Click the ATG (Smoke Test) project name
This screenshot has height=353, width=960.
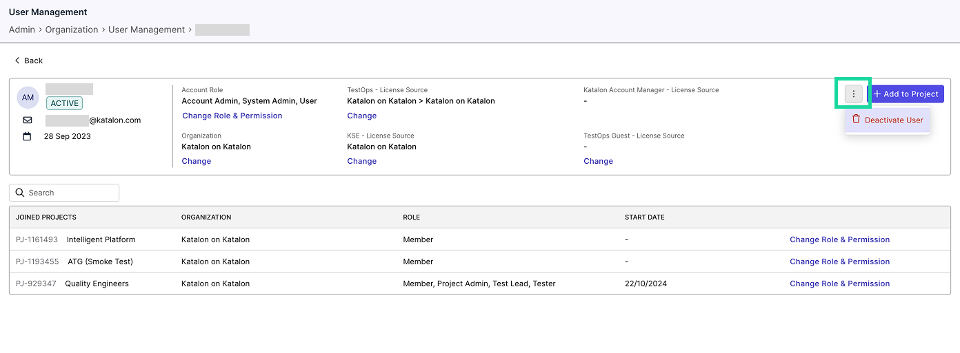(x=101, y=261)
